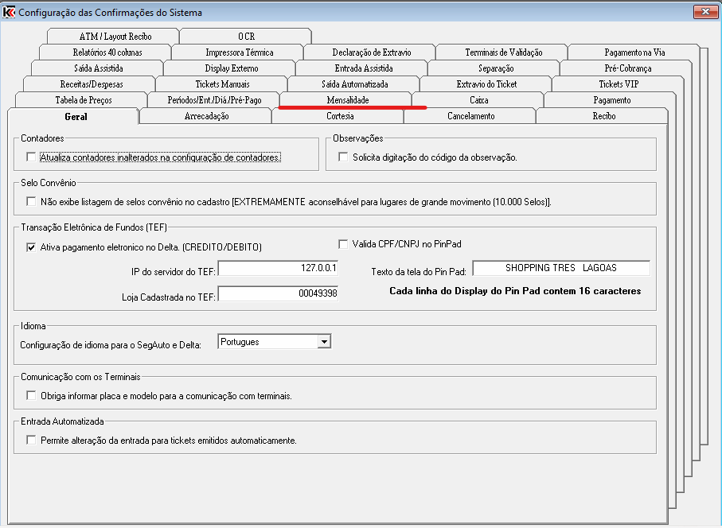Click the IP do servidor do TEF field
722x528 pixels.
pyautogui.click(x=279, y=269)
